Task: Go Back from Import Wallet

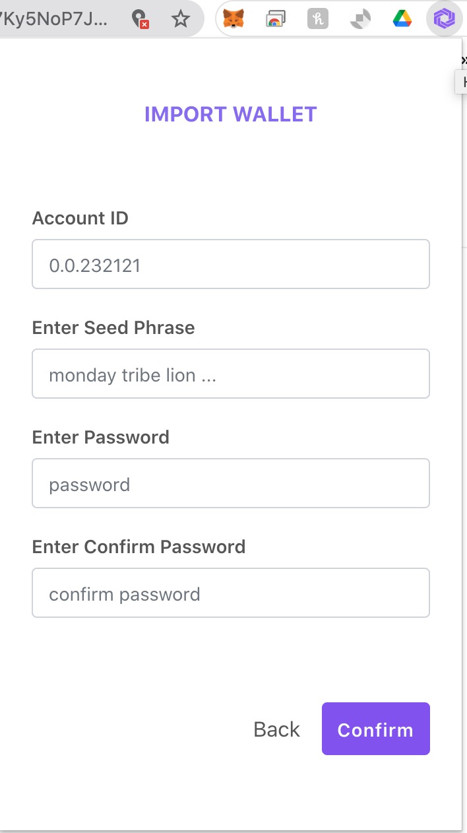Action: [x=276, y=729]
